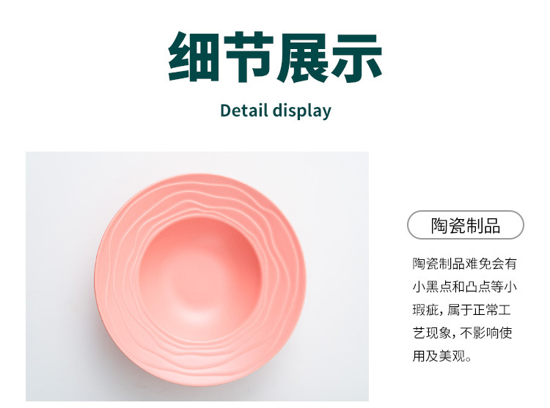The image size is (550, 408).
Task: Click the 展 character in the heading
Action: click(x=302, y=57)
